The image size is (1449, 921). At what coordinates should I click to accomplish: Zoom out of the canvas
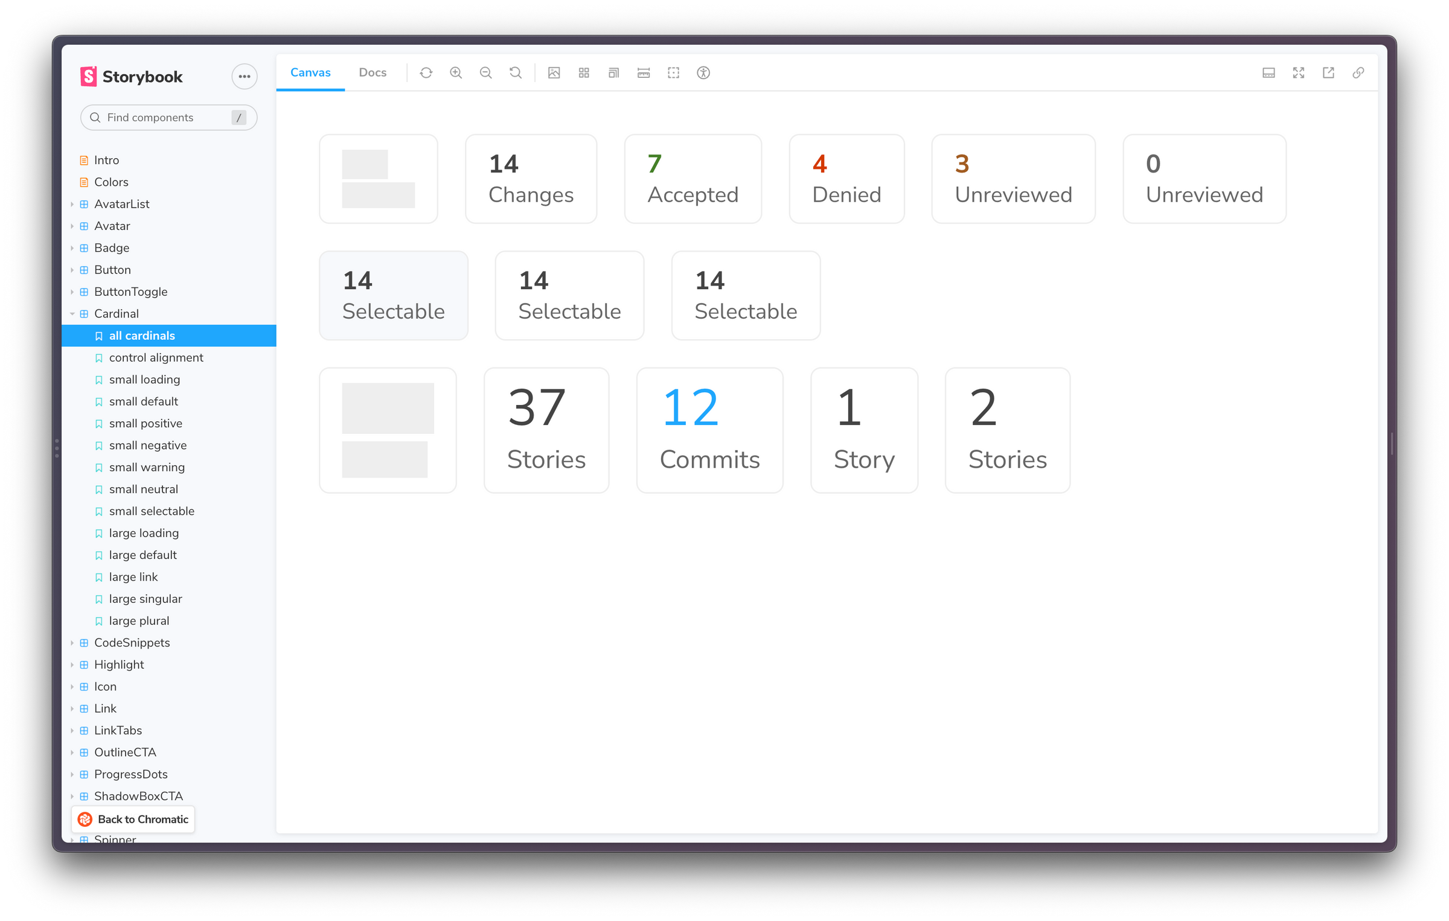[x=486, y=72]
